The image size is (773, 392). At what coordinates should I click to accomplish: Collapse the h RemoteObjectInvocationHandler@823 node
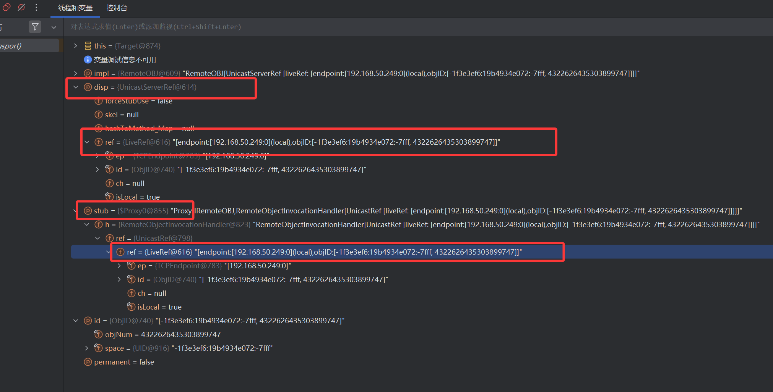click(87, 224)
